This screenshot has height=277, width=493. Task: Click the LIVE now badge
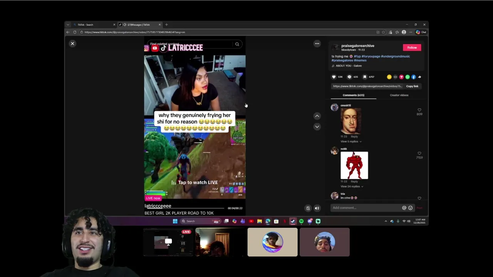pyautogui.click(x=153, y=198)
